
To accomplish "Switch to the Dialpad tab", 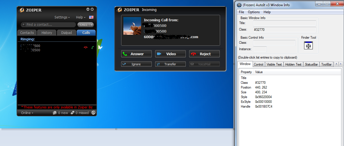I will [x=67, y=33].
